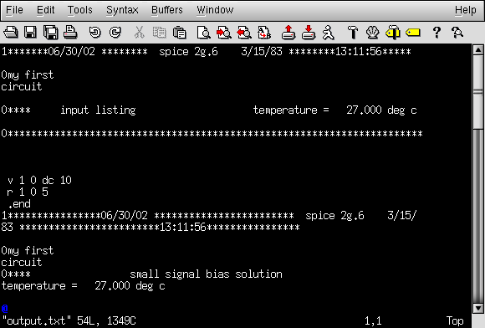Click the Redo toolbar icon
Image resolution: width=485 pixels, height=328 pixels.
[115, 32]
